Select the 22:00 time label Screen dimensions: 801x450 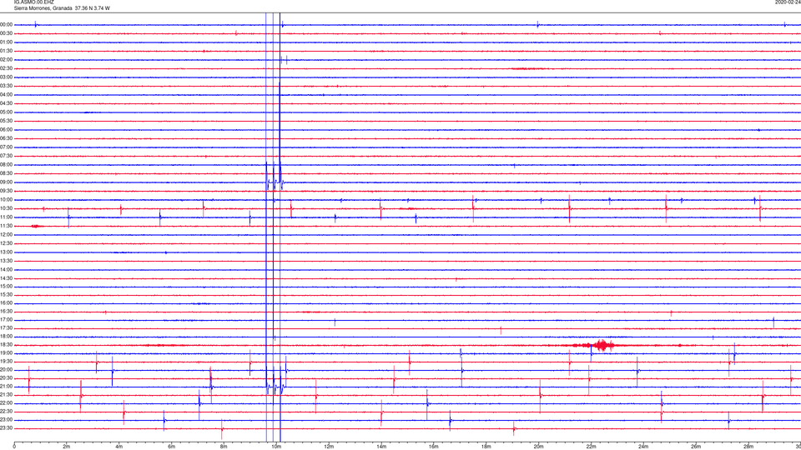pyautogui.click(x=7, y=403)
